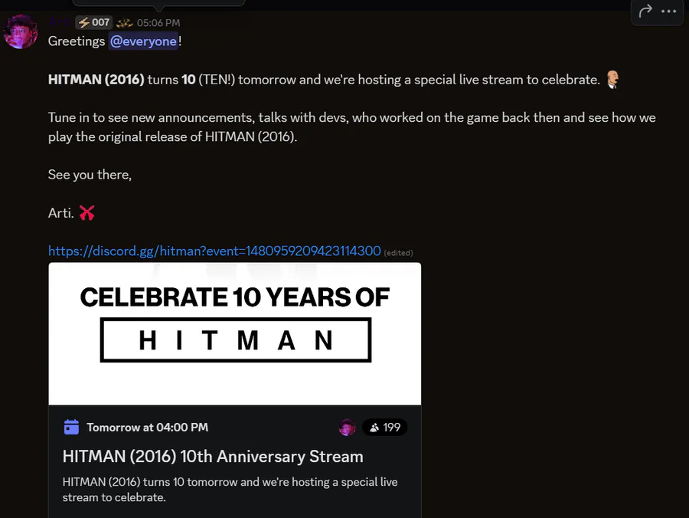
Task: Click the author's username beside the 007 tag
Action: click(x=60, y=23)
